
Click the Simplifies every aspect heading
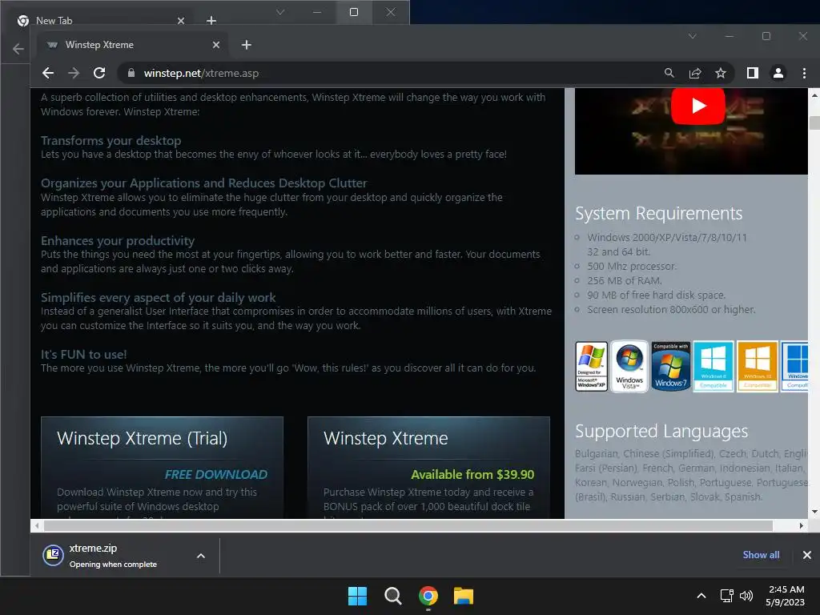158,298
